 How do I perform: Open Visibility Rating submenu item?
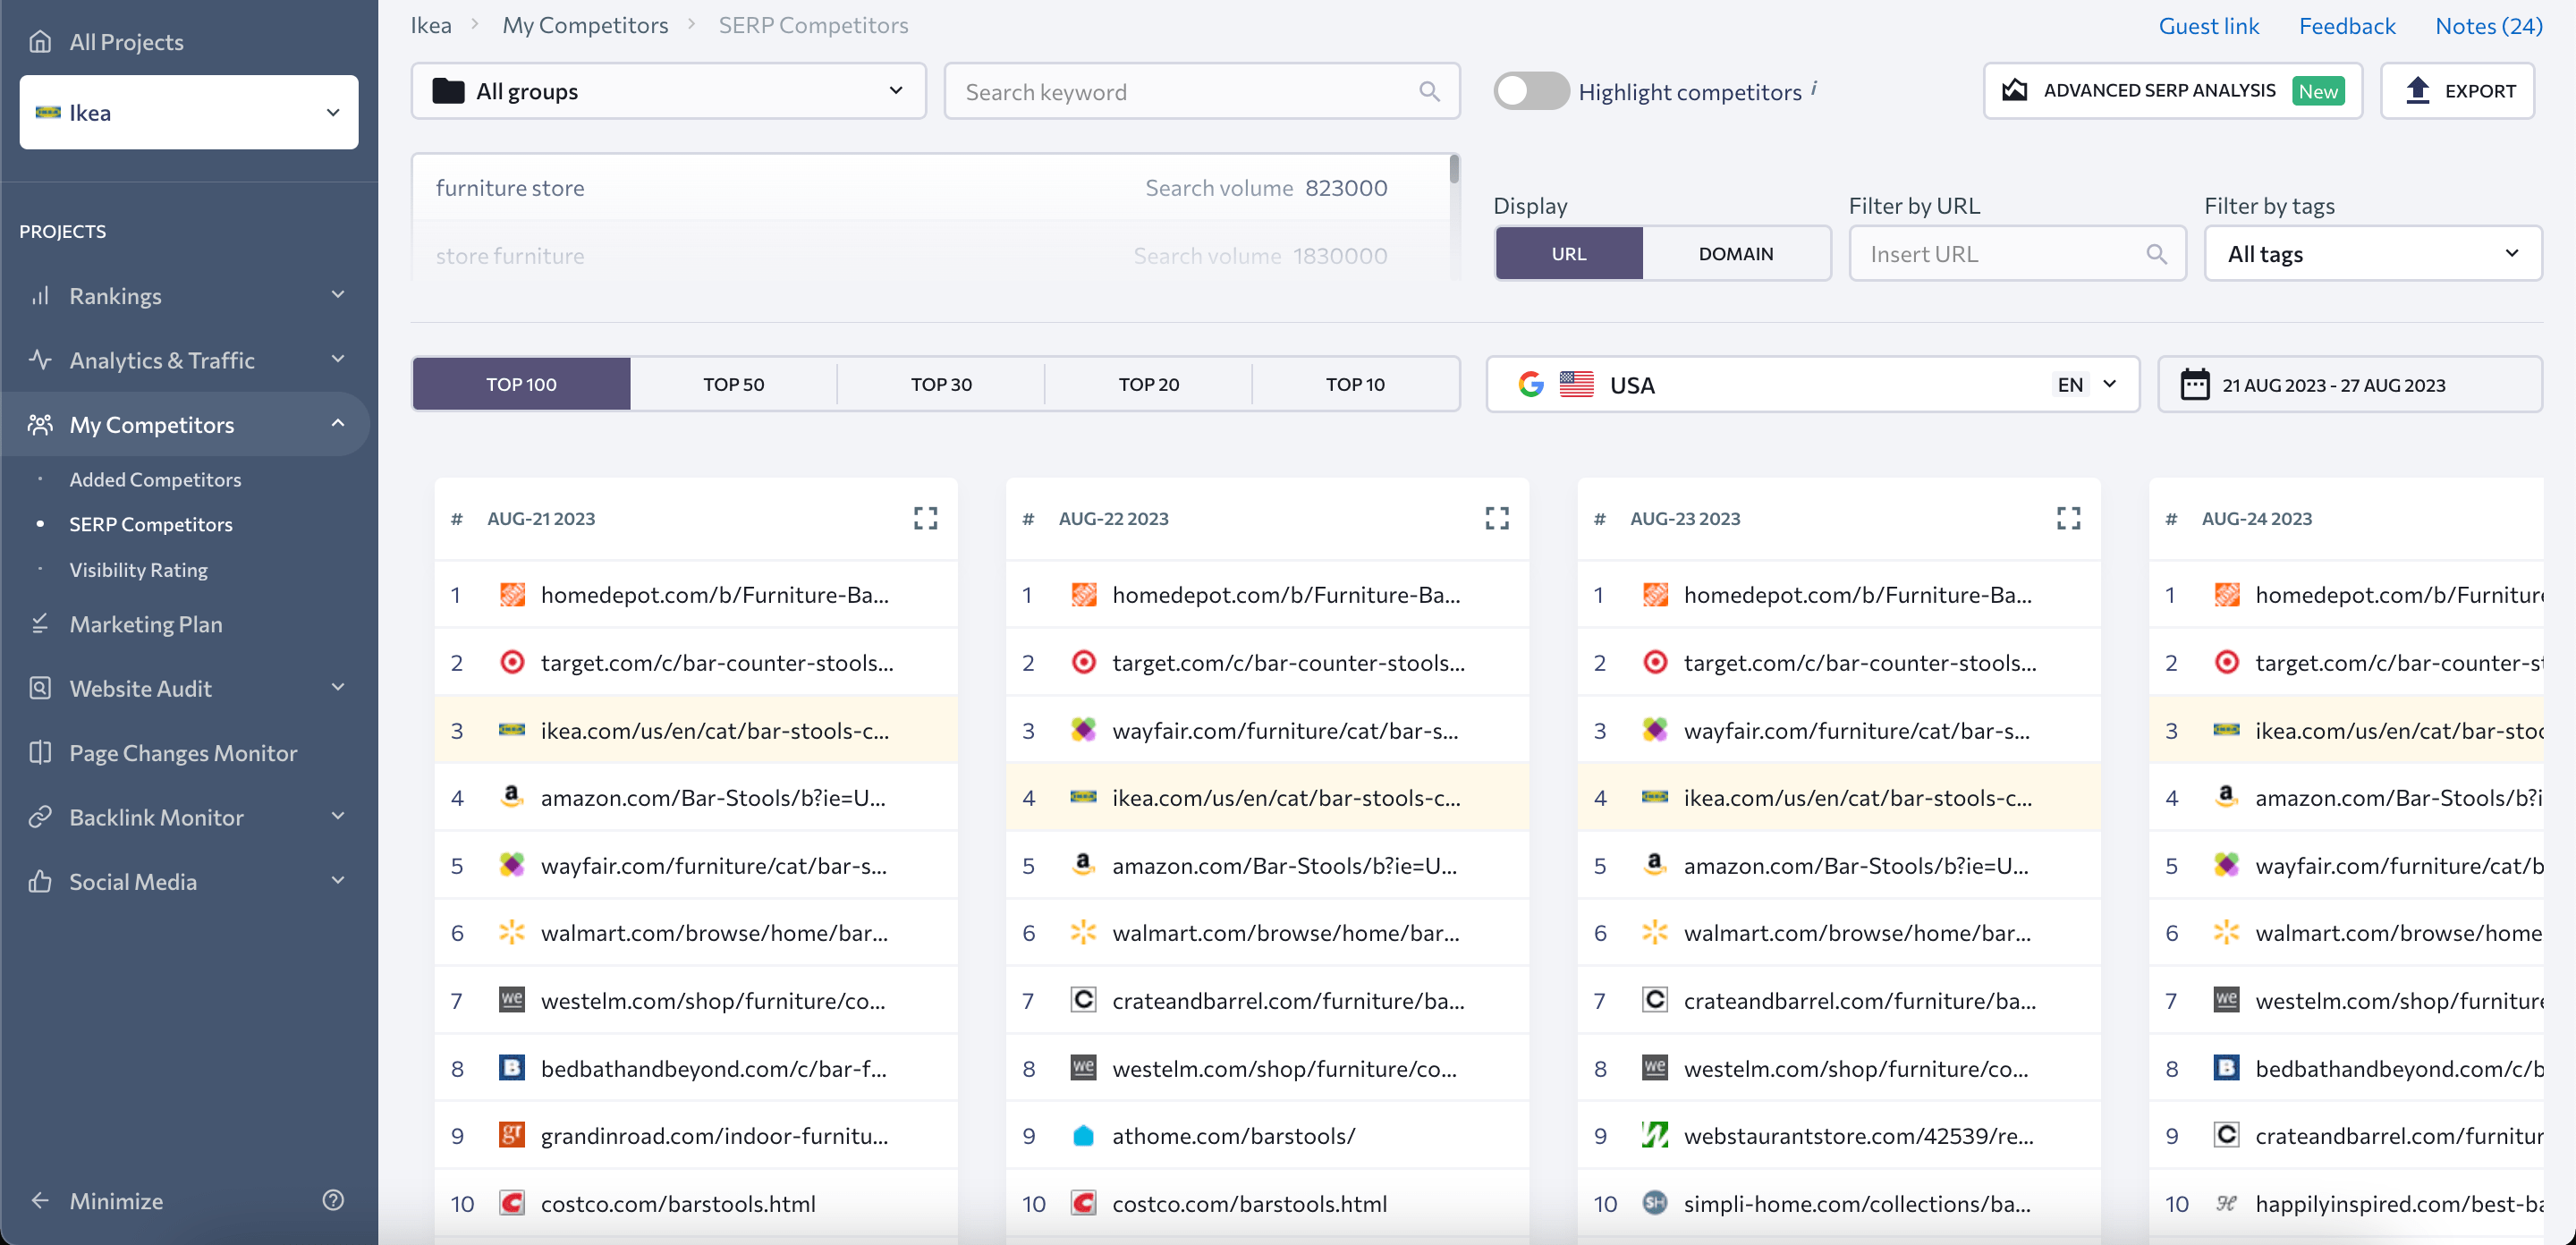pos(138,569)
